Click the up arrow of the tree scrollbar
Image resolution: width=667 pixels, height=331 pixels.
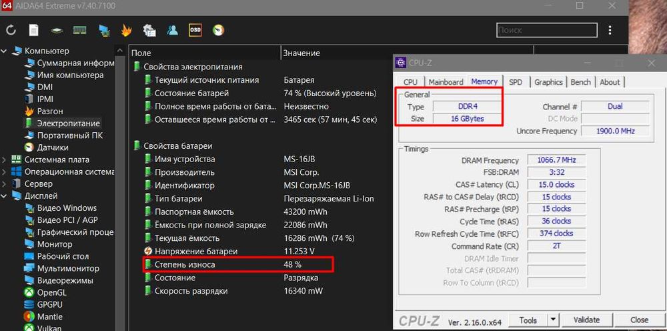[119, 50]
